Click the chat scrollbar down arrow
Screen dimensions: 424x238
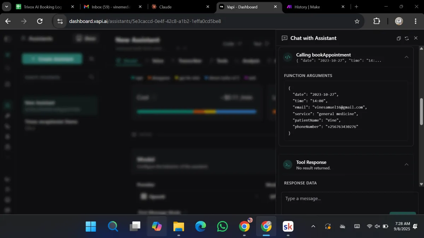coord(421,184)
